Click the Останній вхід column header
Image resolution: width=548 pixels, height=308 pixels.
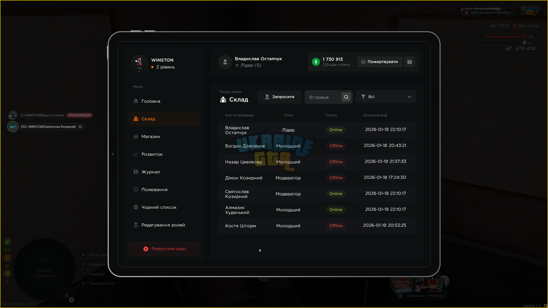(375, 115)
